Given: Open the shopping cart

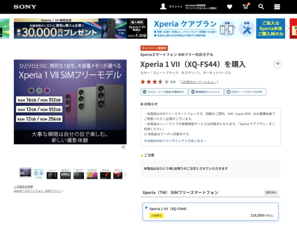Looking at the screenshot, I should pos(246,6).
